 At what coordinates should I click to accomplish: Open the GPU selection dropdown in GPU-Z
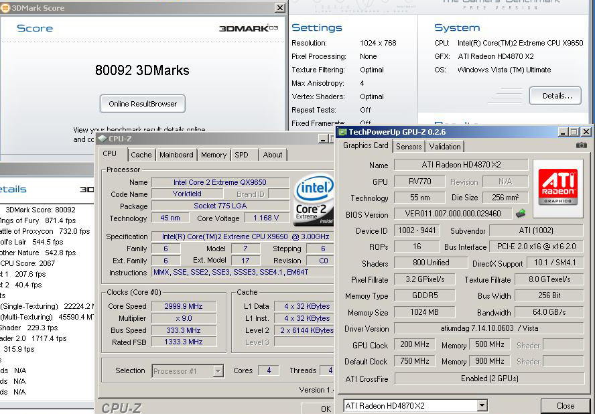click(482, 406)
